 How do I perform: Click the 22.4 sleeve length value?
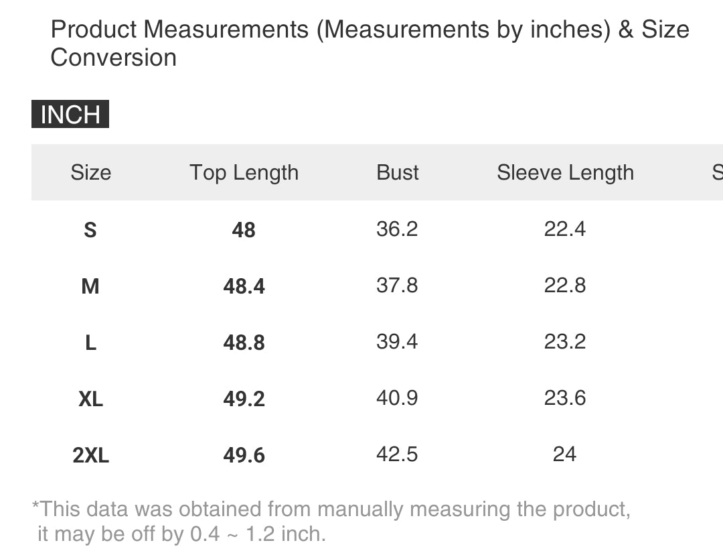click(565, 229)
